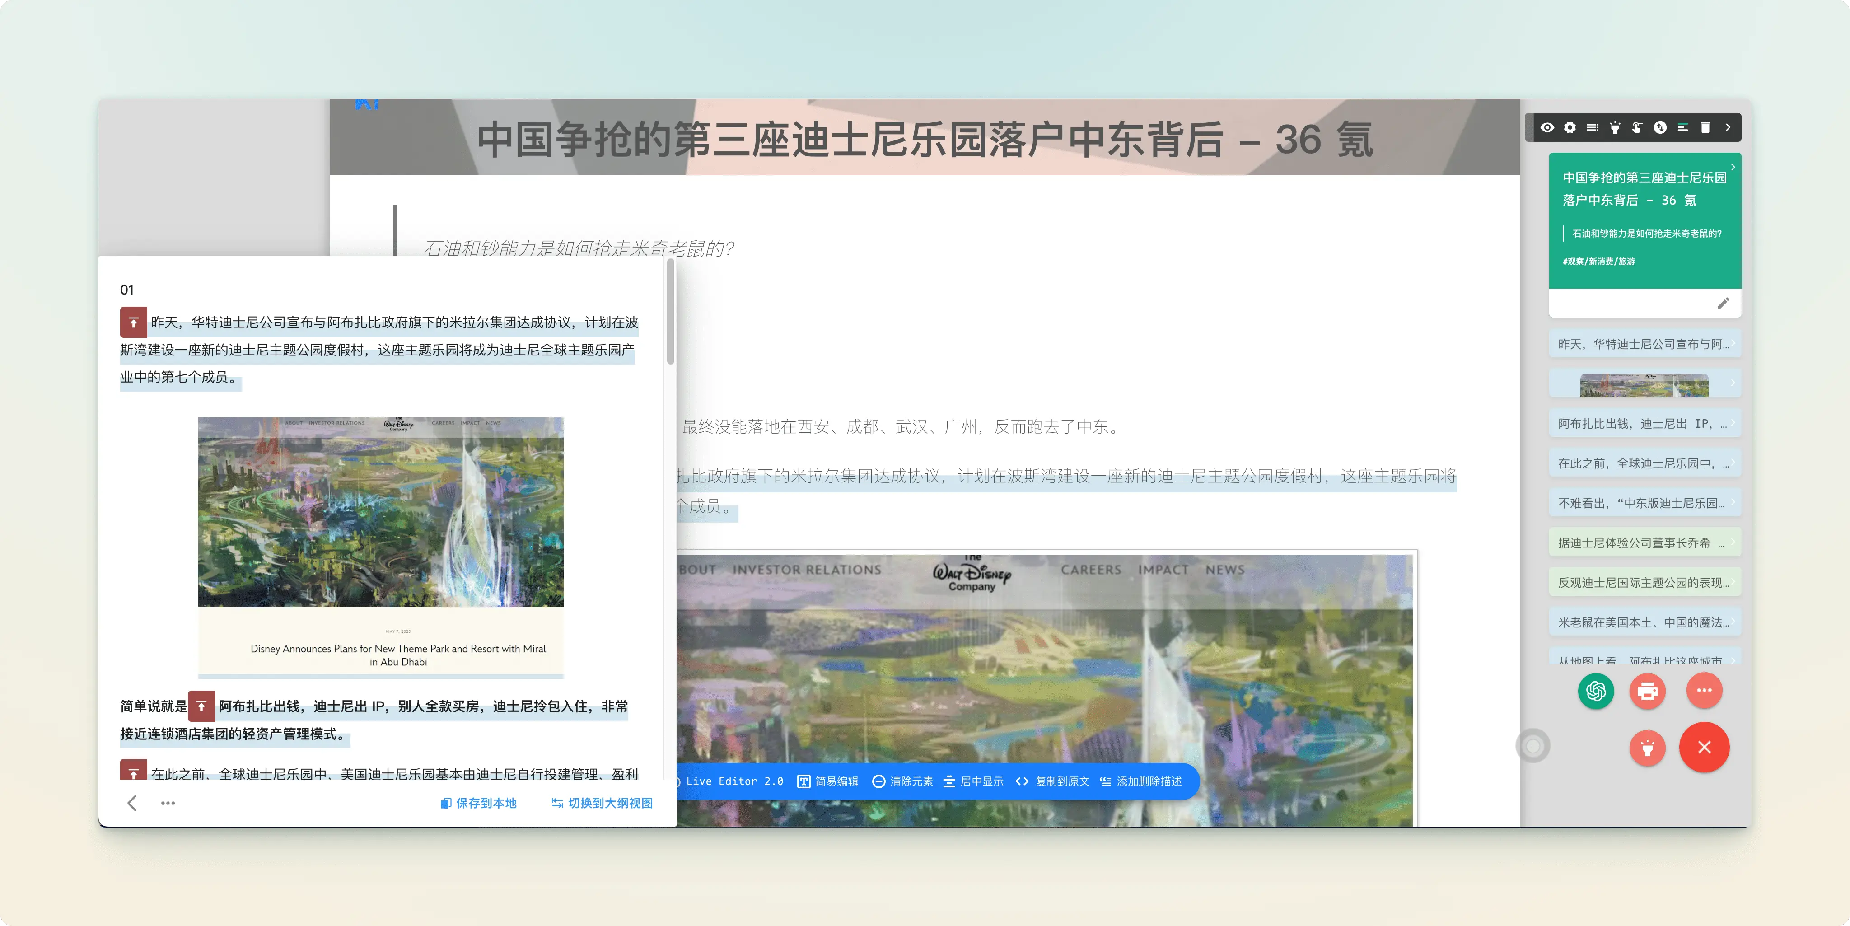Click the gray circular floating handle

(1532, 746)
